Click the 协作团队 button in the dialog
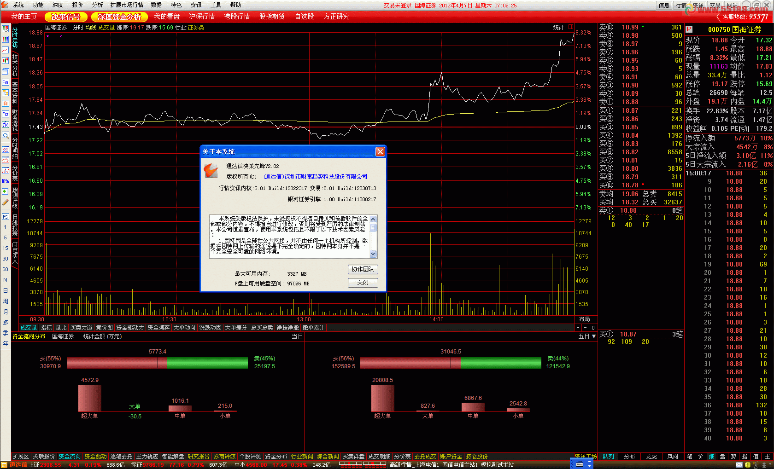 pos(363,269)
